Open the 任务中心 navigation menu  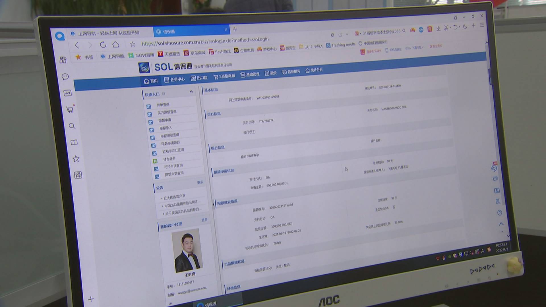point(174,79)
